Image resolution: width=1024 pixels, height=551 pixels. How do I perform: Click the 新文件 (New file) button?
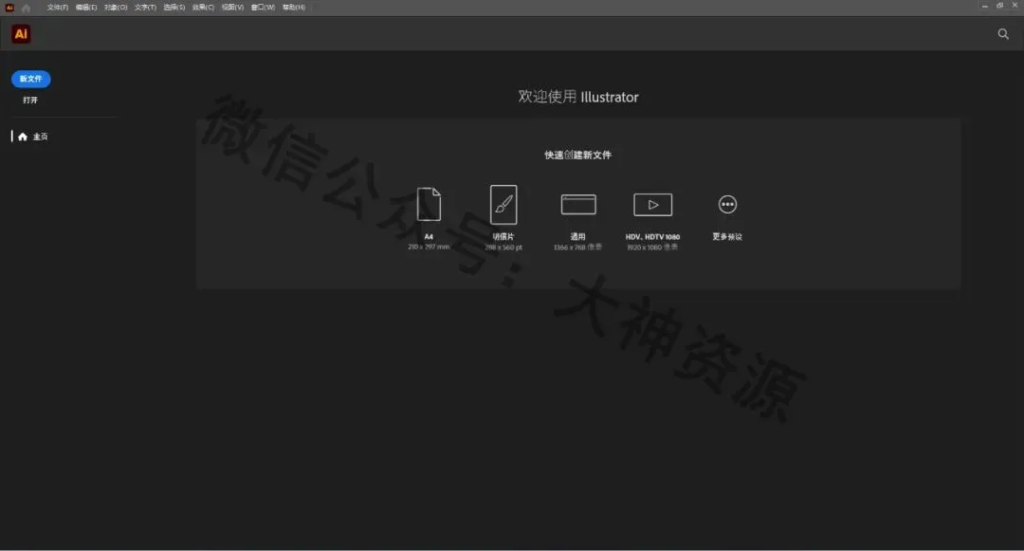(x=30, y=79)
